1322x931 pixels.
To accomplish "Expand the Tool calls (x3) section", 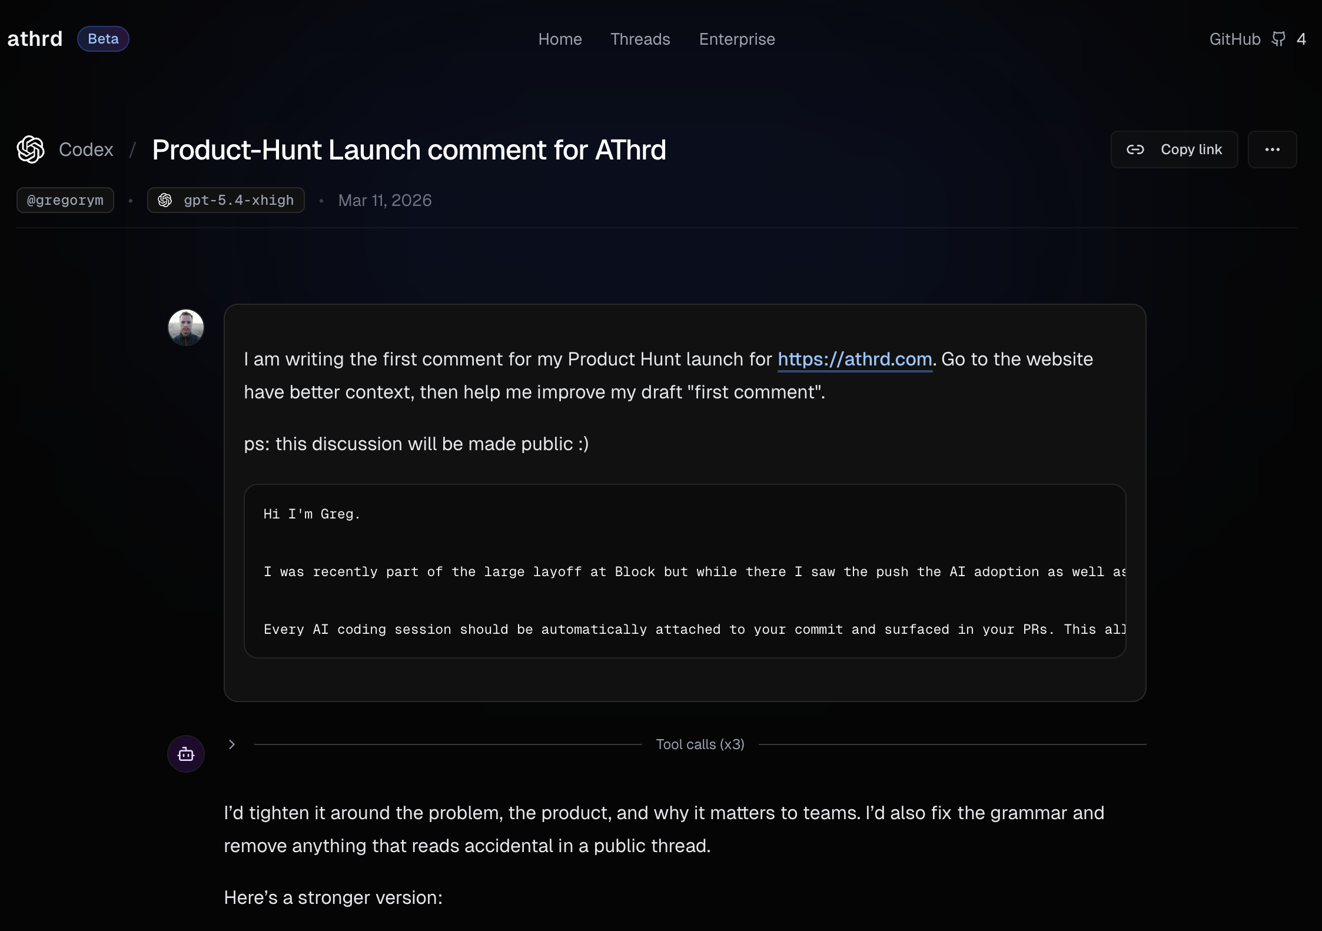I will [699, 744].
